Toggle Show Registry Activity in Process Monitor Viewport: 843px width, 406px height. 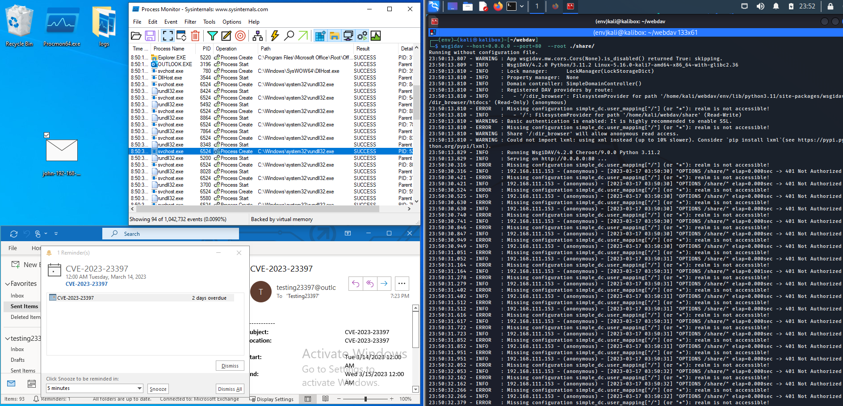320,36
